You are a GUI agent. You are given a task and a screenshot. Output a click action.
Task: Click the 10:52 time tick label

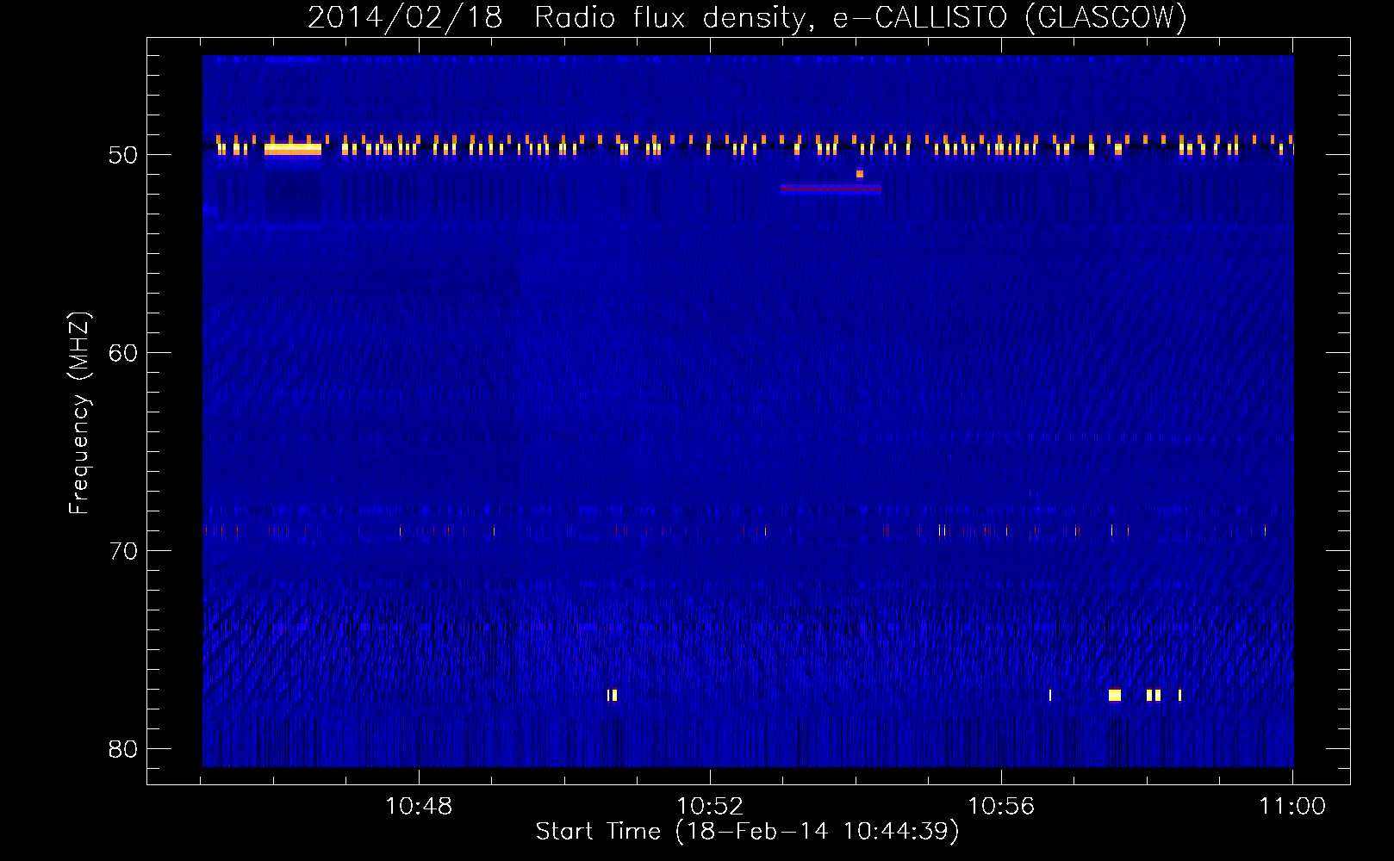tap(710, 807)
